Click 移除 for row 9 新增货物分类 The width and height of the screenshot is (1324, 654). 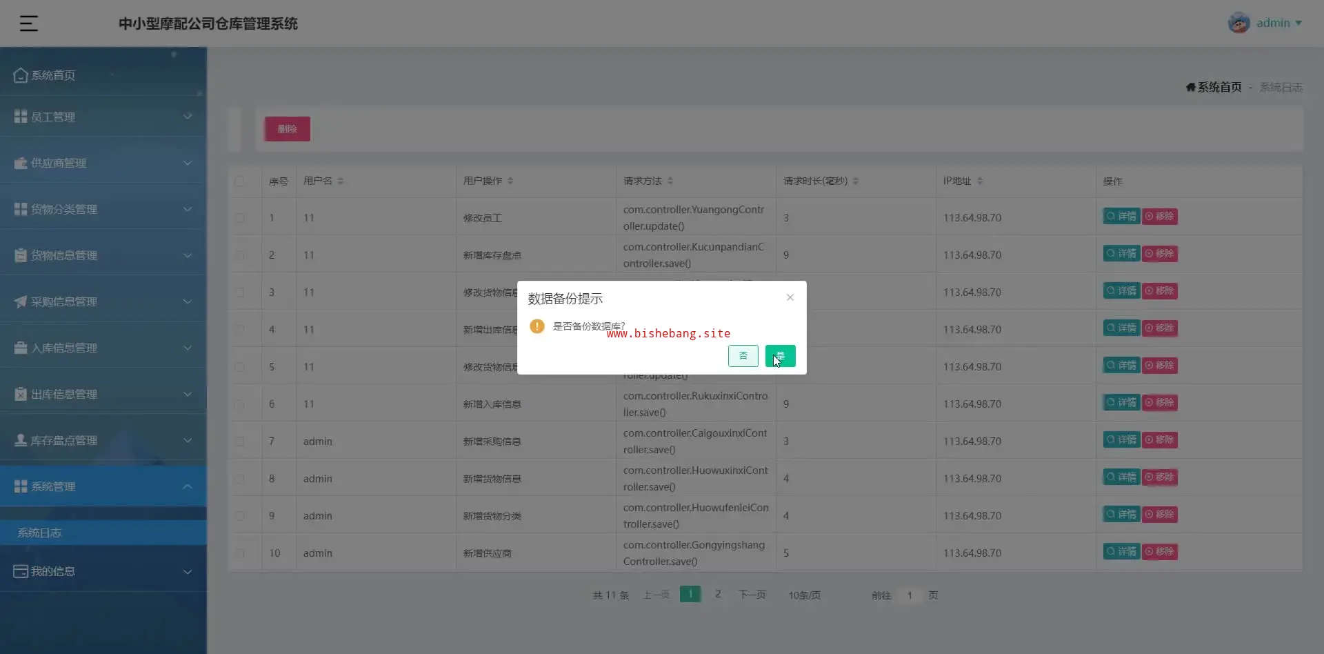1160,515
